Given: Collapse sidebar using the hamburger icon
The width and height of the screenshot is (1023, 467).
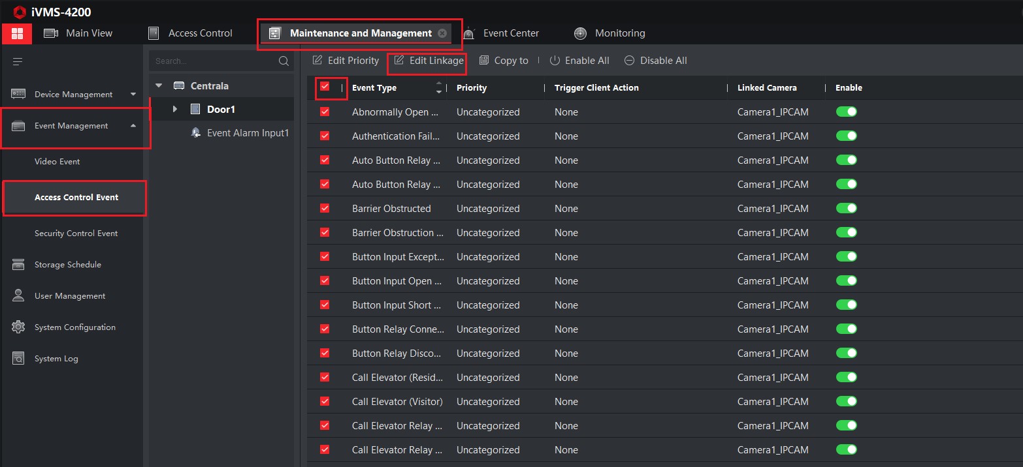Looking at the screenshot, I should [x=18, y=61].
